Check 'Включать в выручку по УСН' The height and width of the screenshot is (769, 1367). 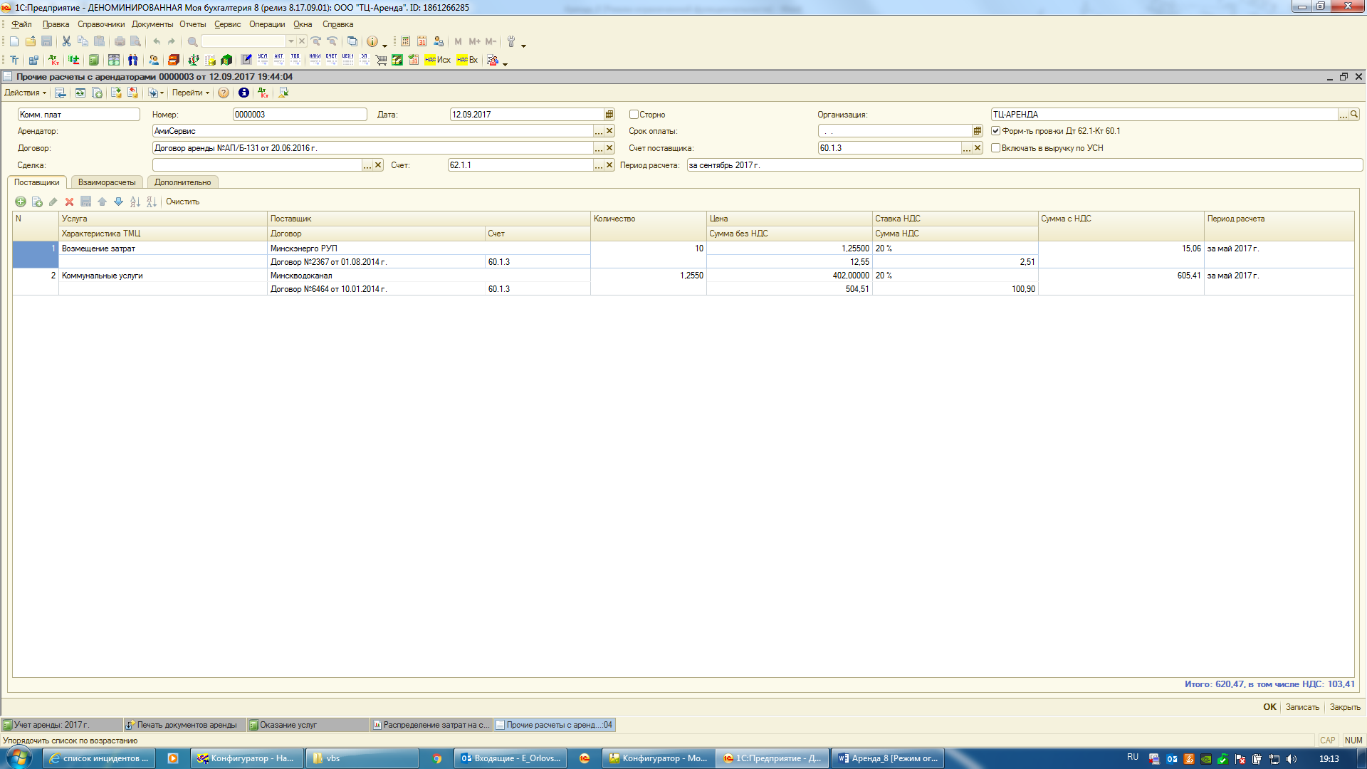click(995, 148)
